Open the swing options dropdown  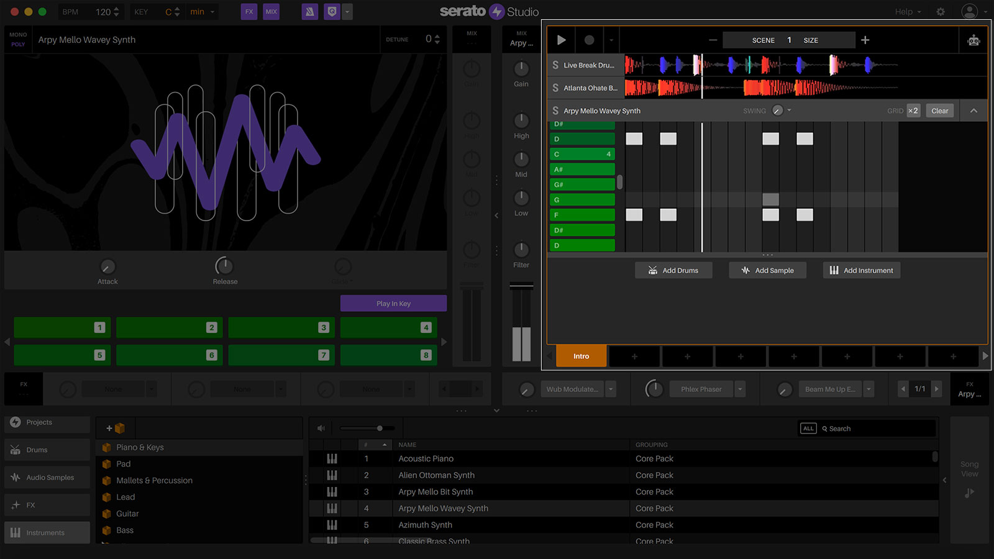point(789,111)
